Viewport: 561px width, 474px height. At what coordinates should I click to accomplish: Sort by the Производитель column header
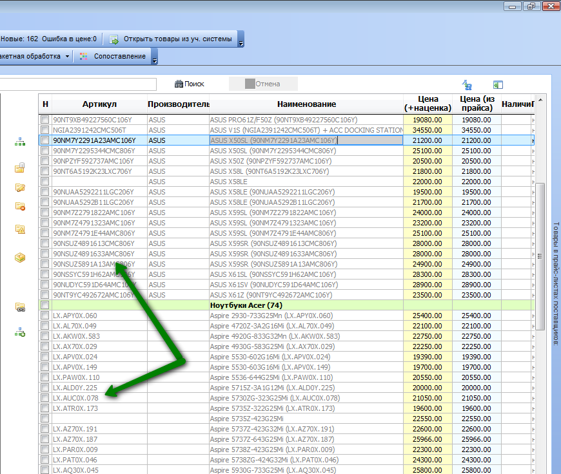[178, 104]
